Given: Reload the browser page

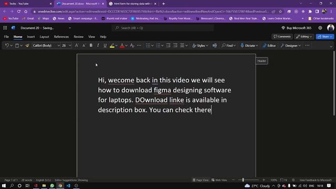Looking at the screenshot, I should (19, 12).
